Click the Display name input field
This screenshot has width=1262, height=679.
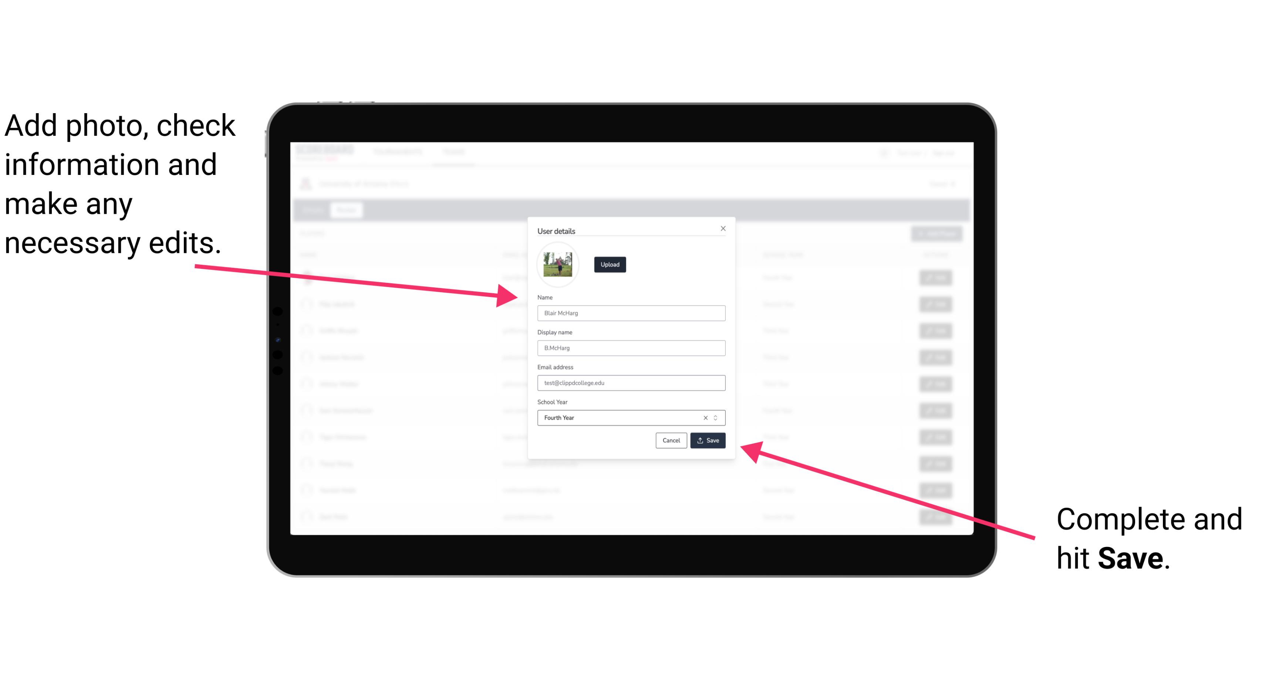point(631,348)
